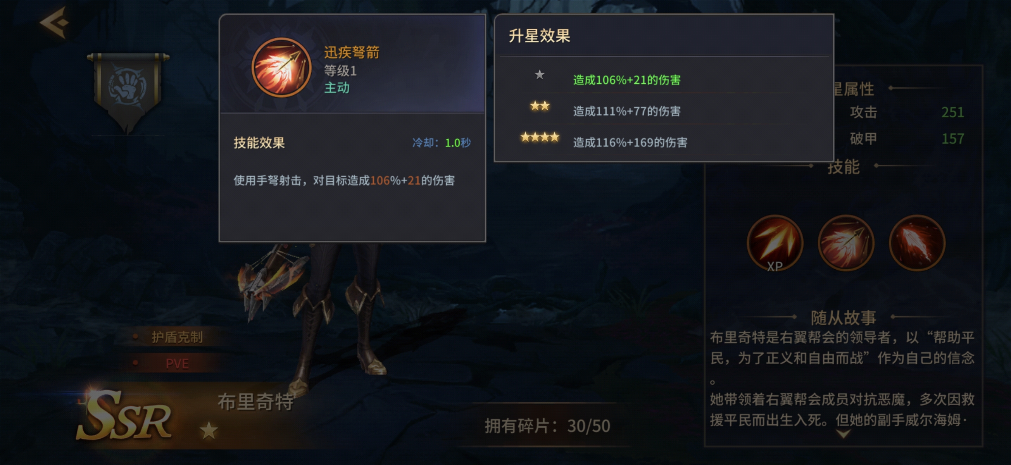Tap the 攻击 251 attribute row

pos(907,112)
